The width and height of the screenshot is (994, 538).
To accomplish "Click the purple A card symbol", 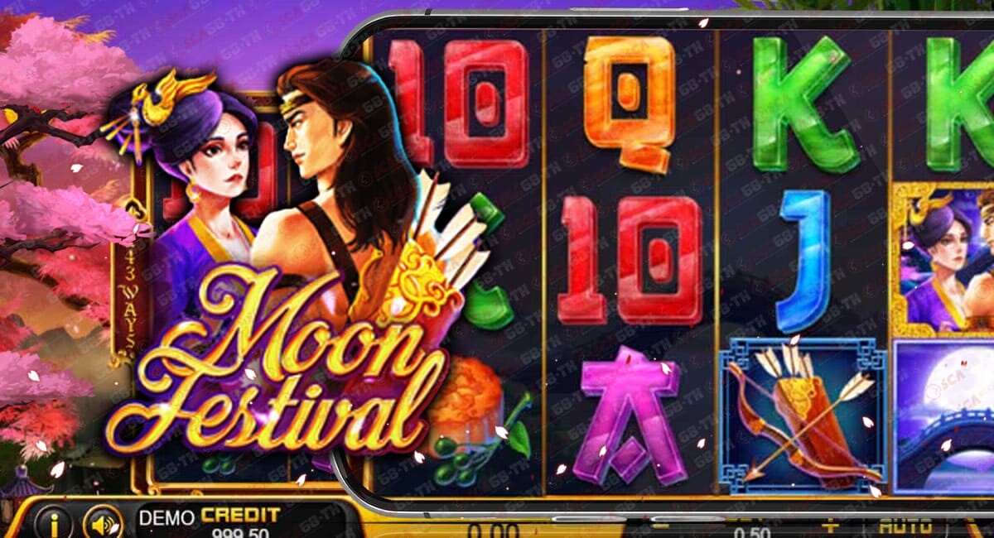I will [629, 414].
